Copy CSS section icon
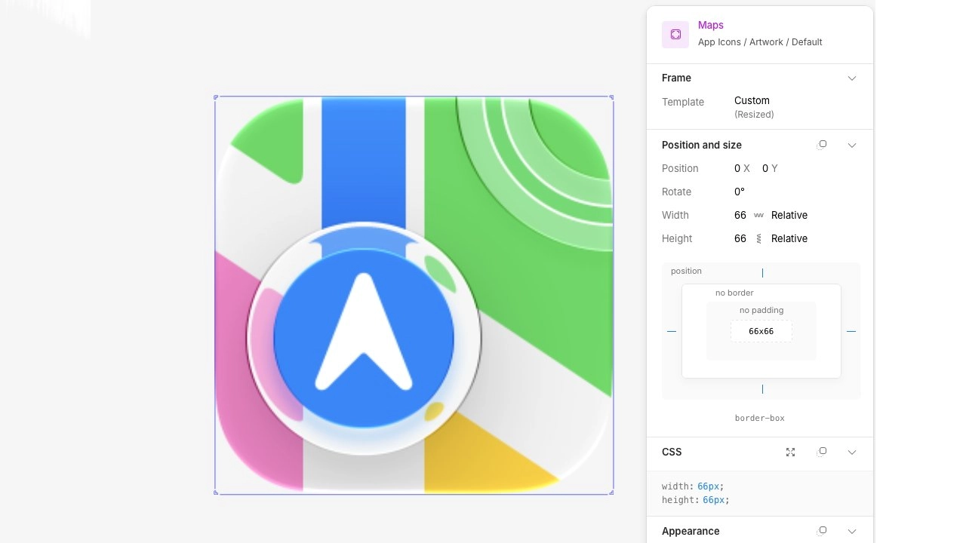The height and width of the screenshot is (543, 966). point(823,452)
